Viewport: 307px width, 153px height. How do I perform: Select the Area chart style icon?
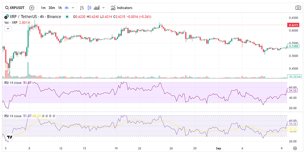click(97, 8)
